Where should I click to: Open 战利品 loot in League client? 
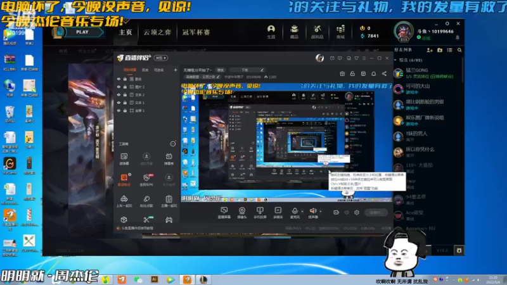point(318,32)
